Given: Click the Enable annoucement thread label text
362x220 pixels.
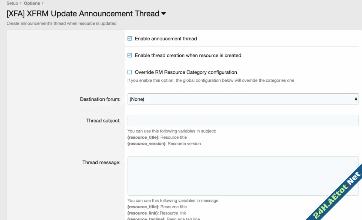Looking at the screenshot, I should point(166,38).
